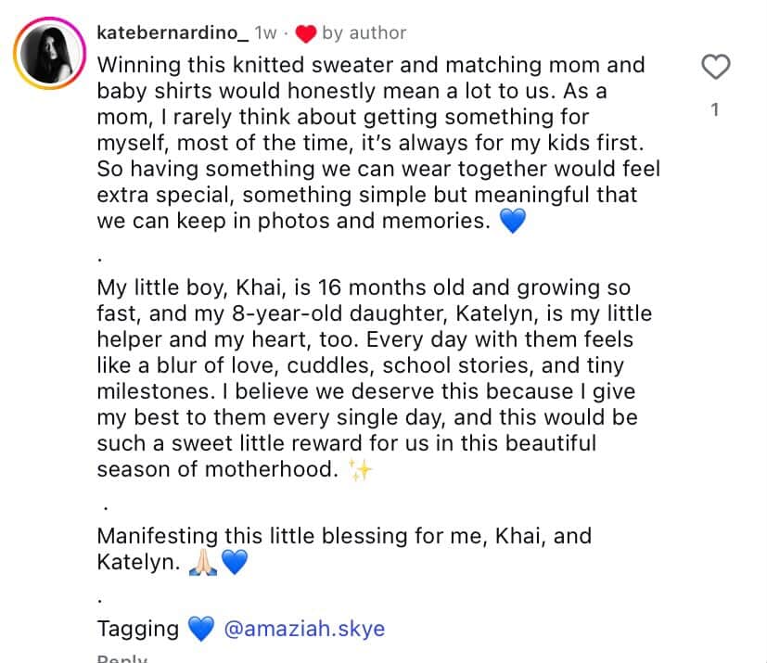Click the "1w" comment timestamp
The width and height of the screenshot is (767, 663).
coord(266,33)
